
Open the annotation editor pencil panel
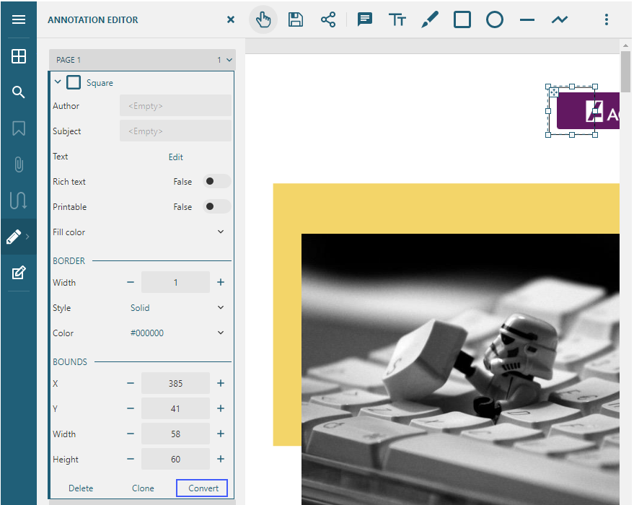coord(14,237)
